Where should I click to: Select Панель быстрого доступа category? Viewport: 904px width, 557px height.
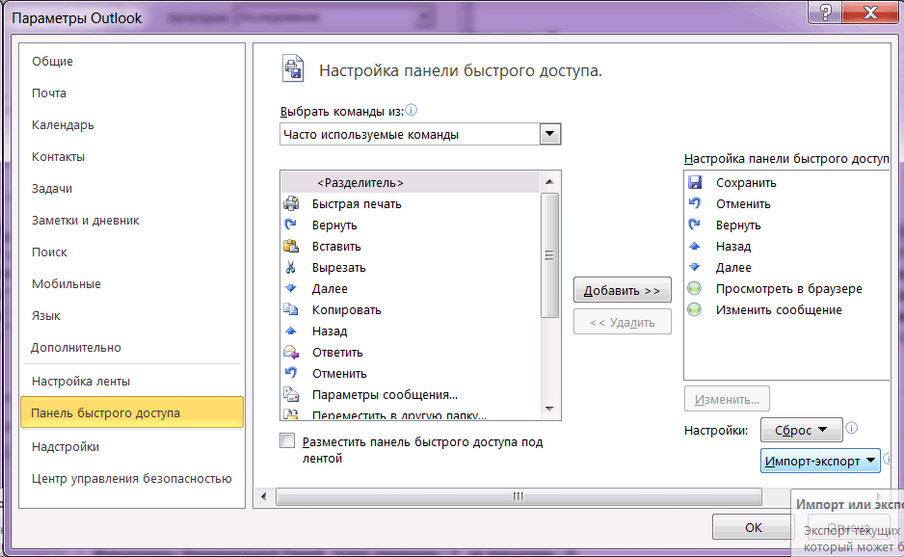[132, 412]
